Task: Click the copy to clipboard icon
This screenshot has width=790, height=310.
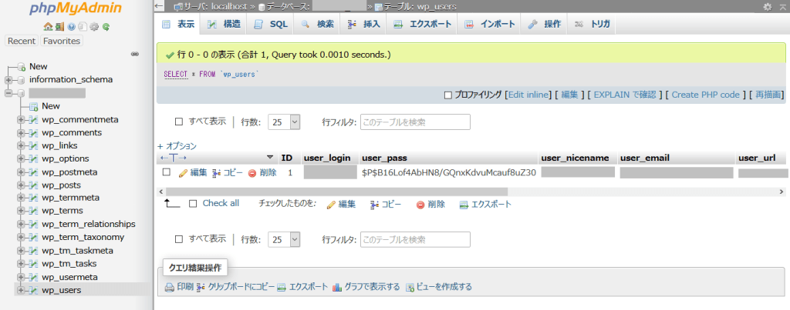Action: (x=201, y=288)
